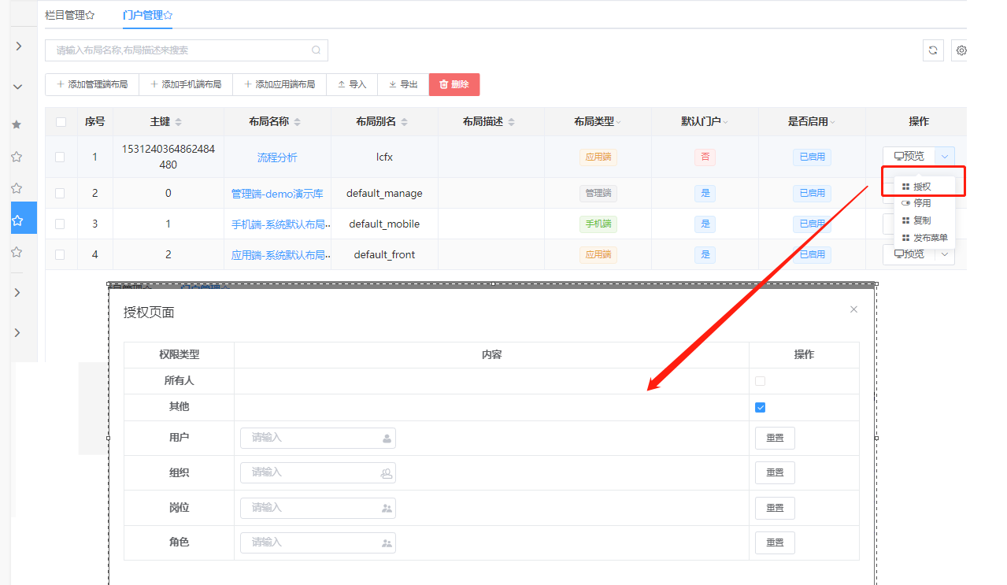
Task: Select all rows via header checkbox
Action: pyautogui.click(x=61, y=122)
